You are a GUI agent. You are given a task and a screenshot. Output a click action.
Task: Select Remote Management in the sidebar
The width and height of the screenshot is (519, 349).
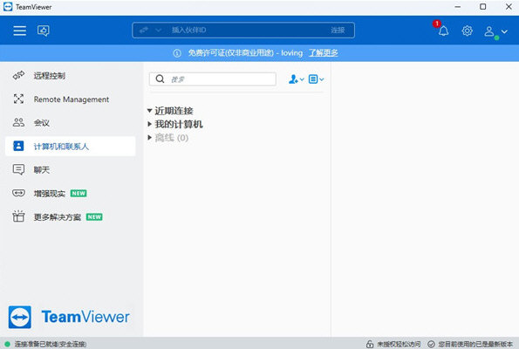tap(70, 99)
